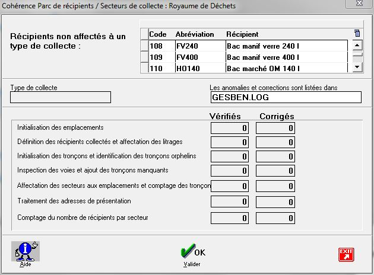Click the Abréviation column header
The height and width of the screenshot is (275, 374).
(195, 34)
